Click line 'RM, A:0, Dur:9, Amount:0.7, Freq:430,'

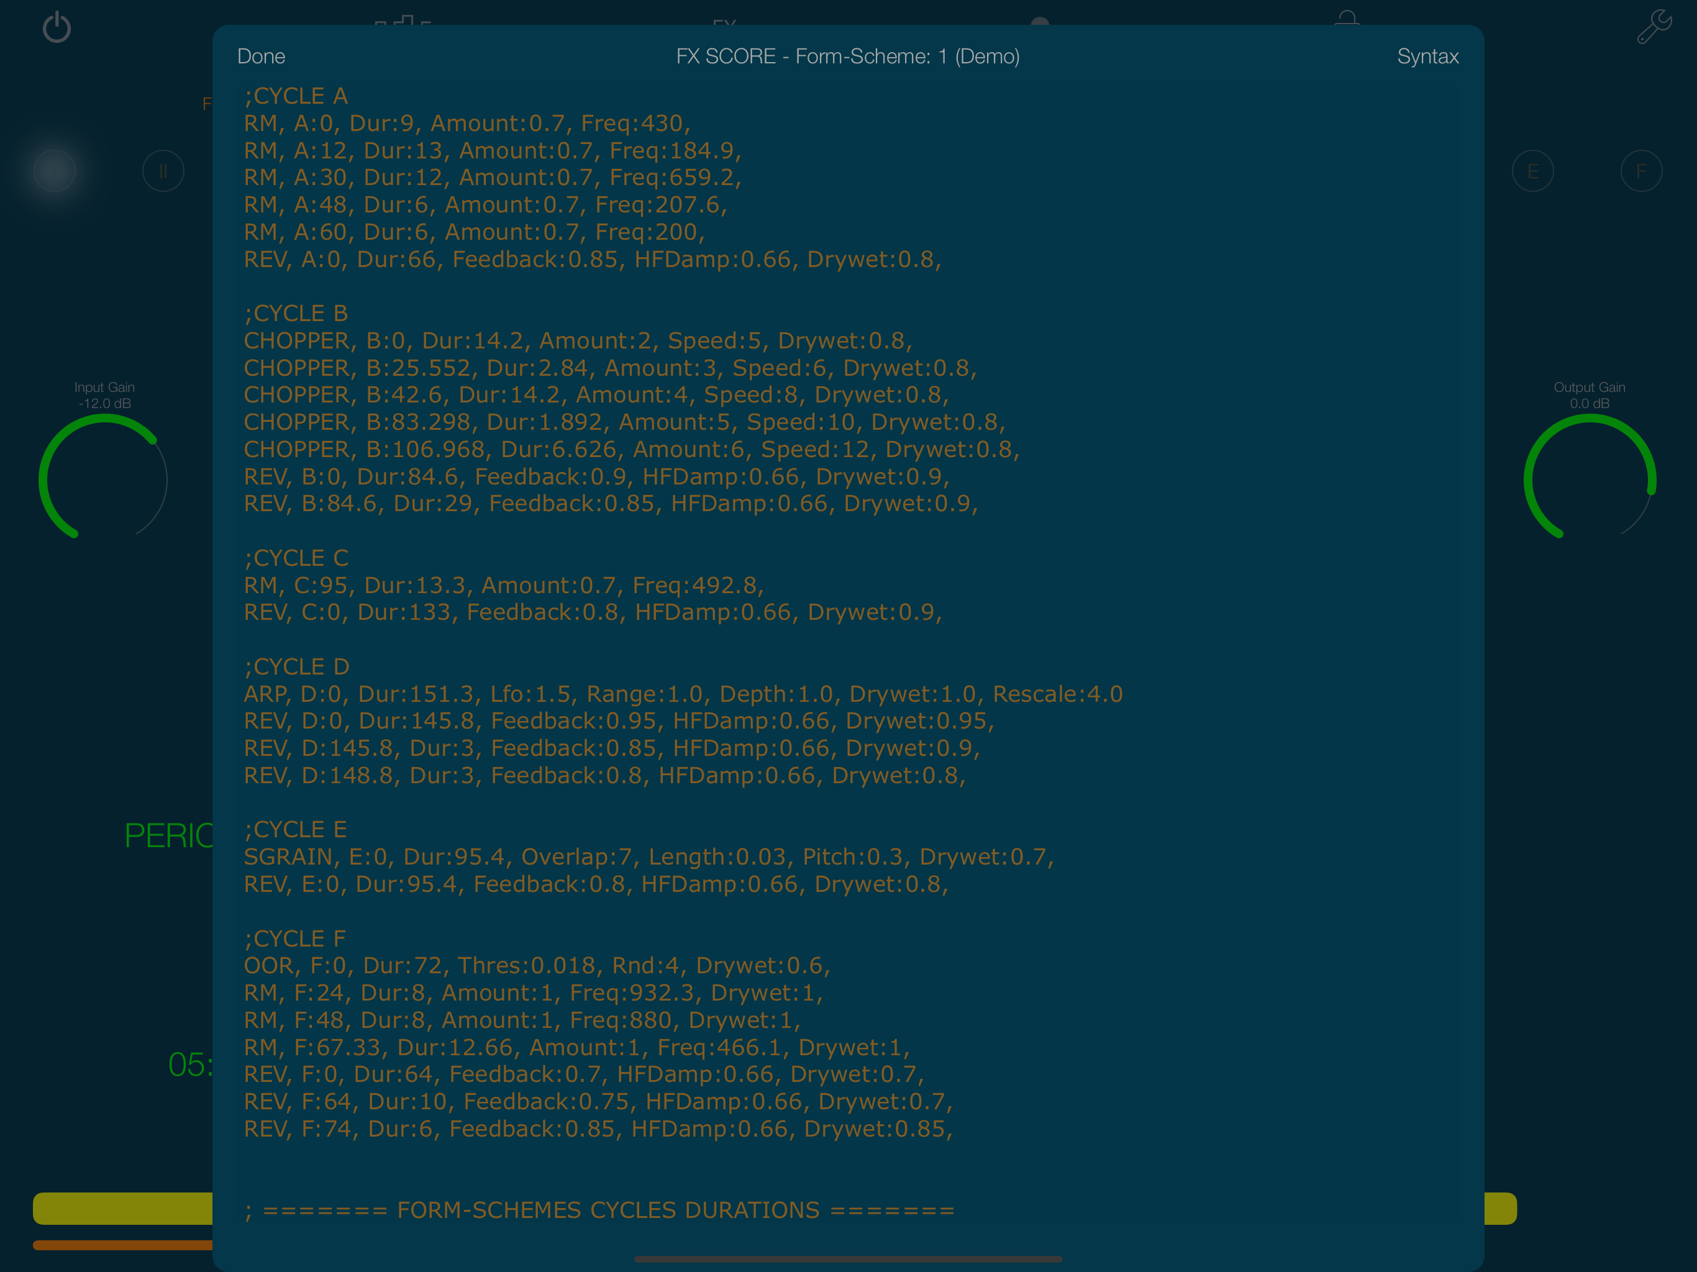tap(467, 123)
